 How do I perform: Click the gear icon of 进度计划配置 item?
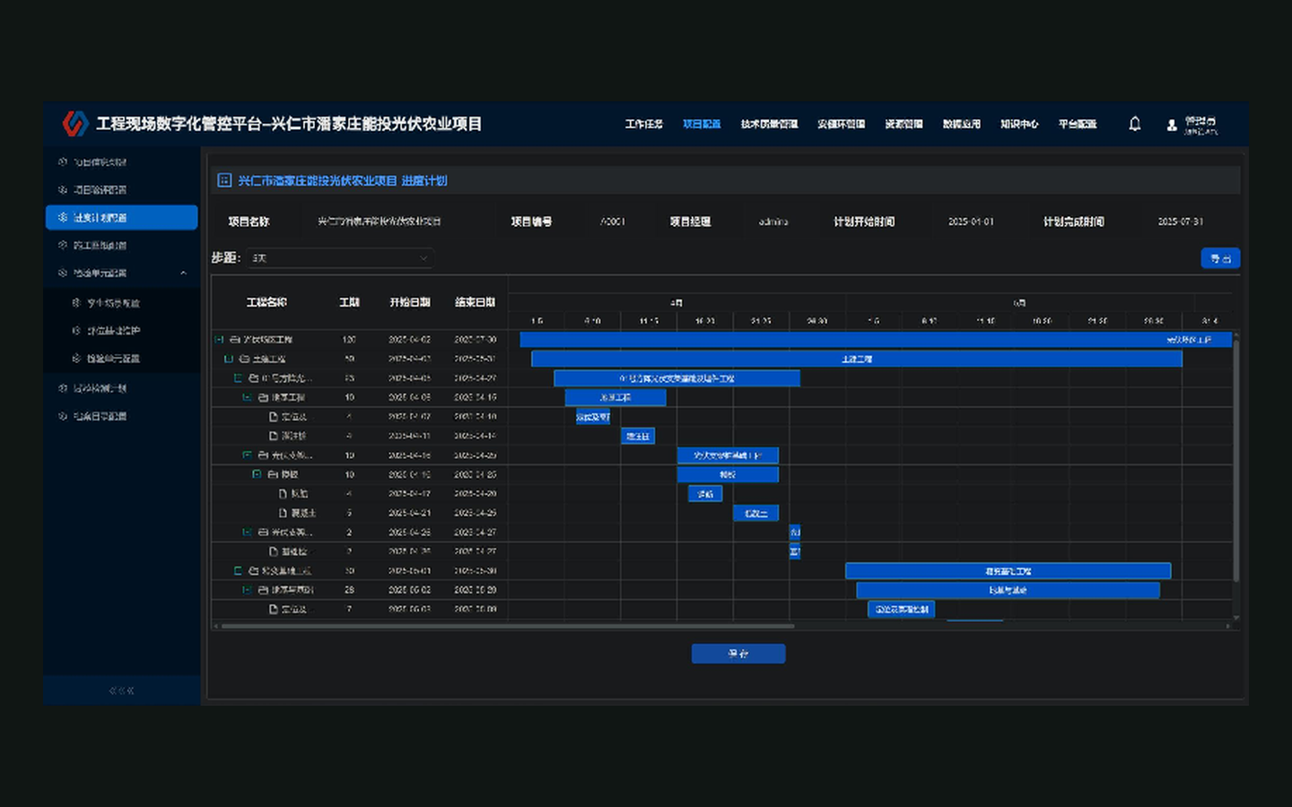63,217
